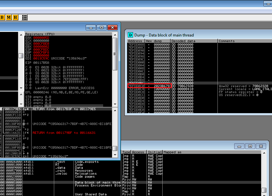Viewport: 272px width, 196px height.
Task: Select Process Environment Block memory row
Action: coord(98,185)
